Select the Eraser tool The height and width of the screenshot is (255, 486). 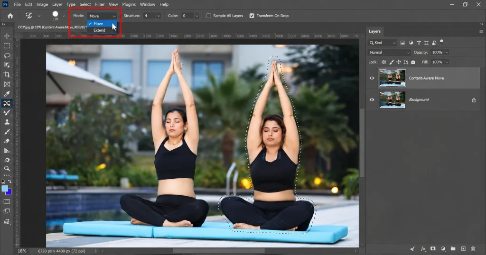(x=7, y=141)
